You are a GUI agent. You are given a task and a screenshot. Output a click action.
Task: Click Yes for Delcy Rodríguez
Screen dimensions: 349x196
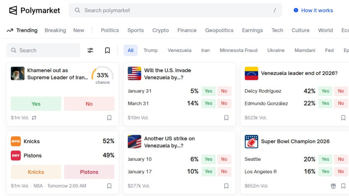(325, 91)
